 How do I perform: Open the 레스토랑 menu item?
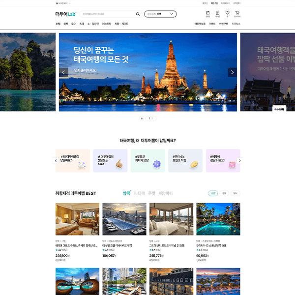[x=107, y=24]
